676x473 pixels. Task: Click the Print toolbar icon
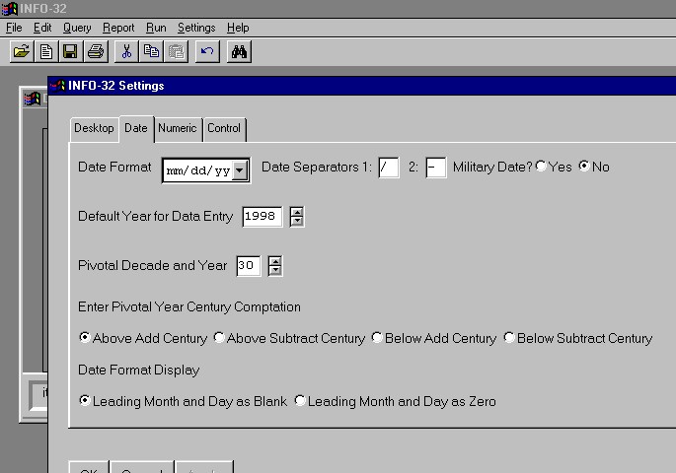[x=96, y=51]
